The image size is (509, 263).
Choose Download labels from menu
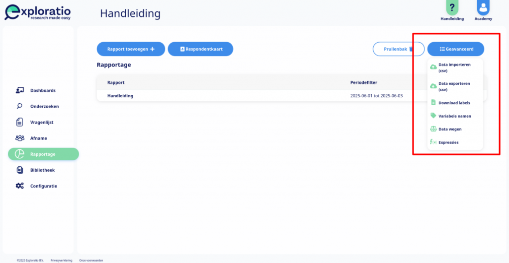point(455,103)
